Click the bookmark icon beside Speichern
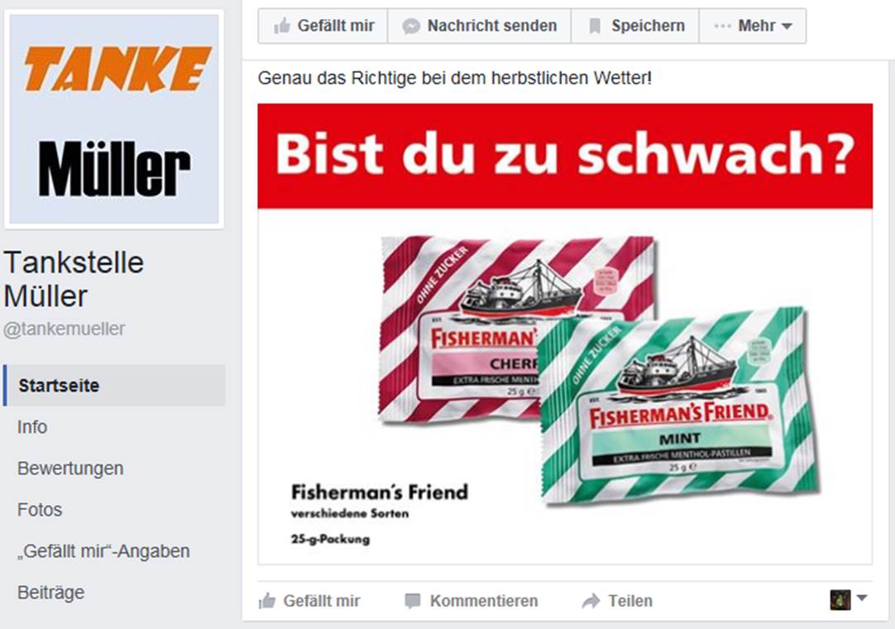This screenshot has width=895, height=629. (x=595, y=26)
